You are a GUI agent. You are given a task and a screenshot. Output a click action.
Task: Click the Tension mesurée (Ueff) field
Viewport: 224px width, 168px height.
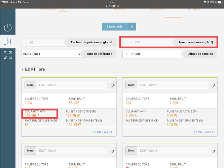pyautogui.click(x=148, y=42)
